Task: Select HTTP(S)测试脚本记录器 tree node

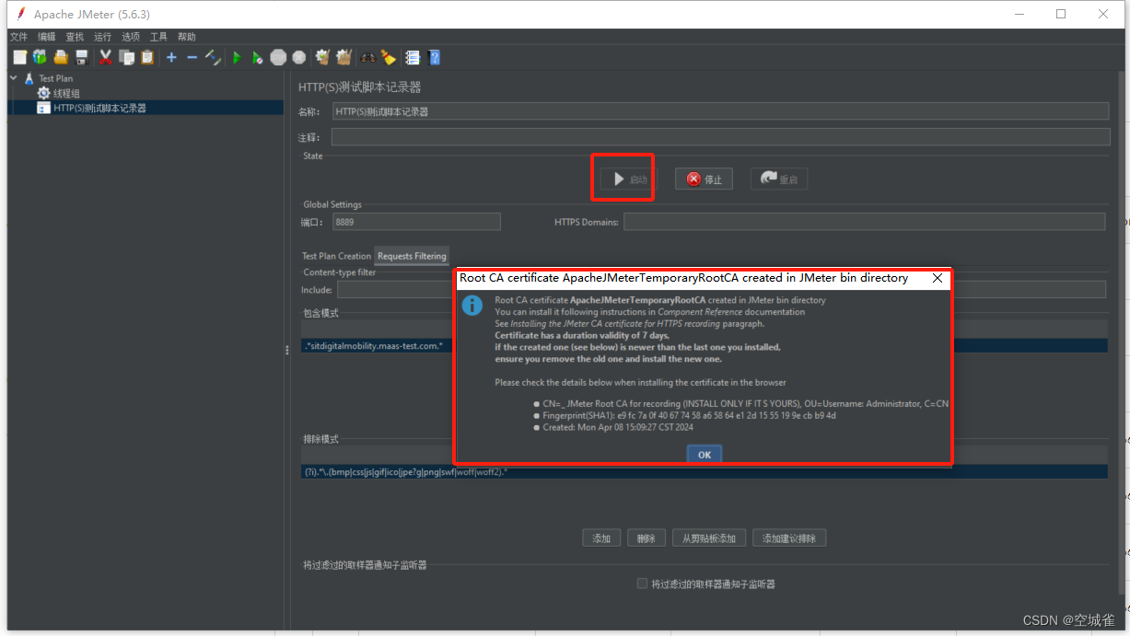Action: (99, 108)
